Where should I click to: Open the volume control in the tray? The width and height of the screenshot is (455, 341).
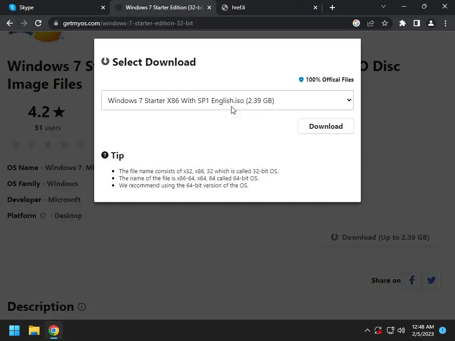[x=401, y=330]
